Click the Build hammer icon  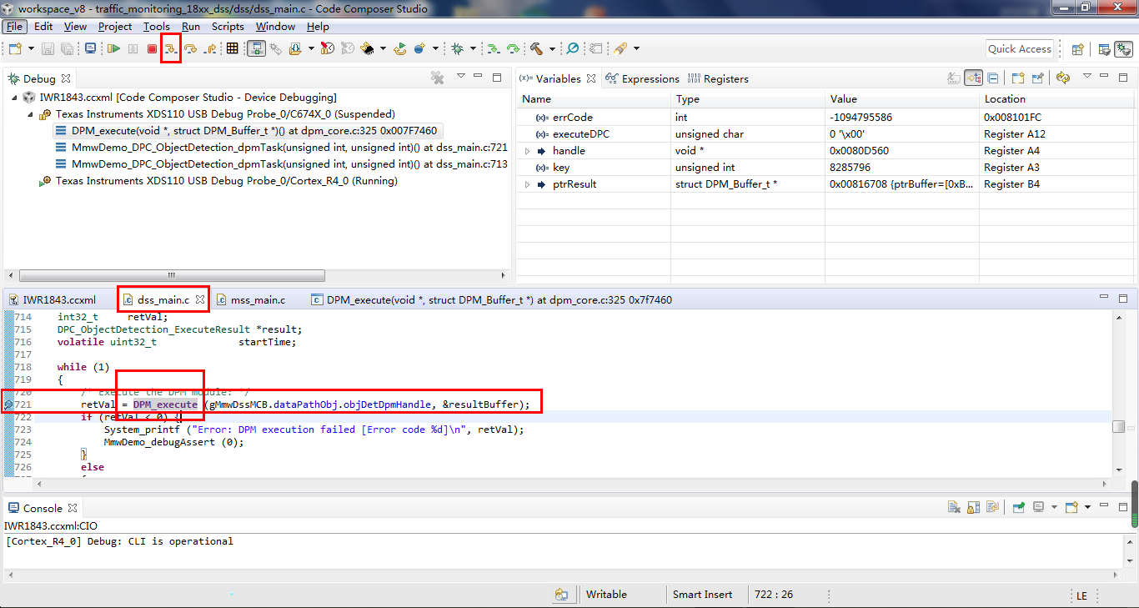pos(536,48)
